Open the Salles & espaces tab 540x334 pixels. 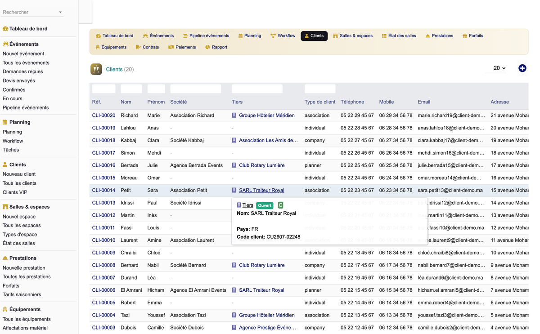(353, 36)
